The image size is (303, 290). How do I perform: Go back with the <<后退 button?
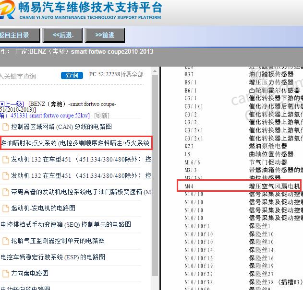coord(62,35)
